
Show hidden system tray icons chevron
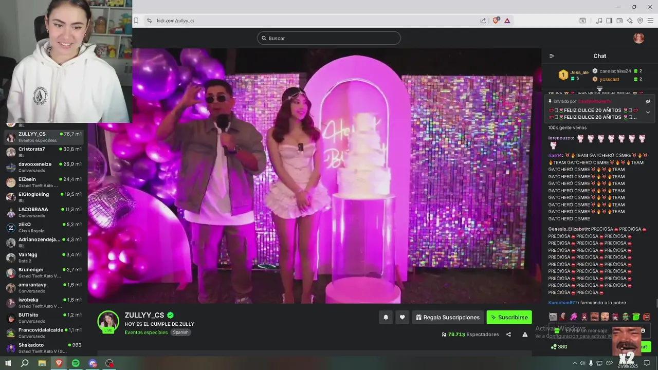pyautogui.click(x=575, y=363)
